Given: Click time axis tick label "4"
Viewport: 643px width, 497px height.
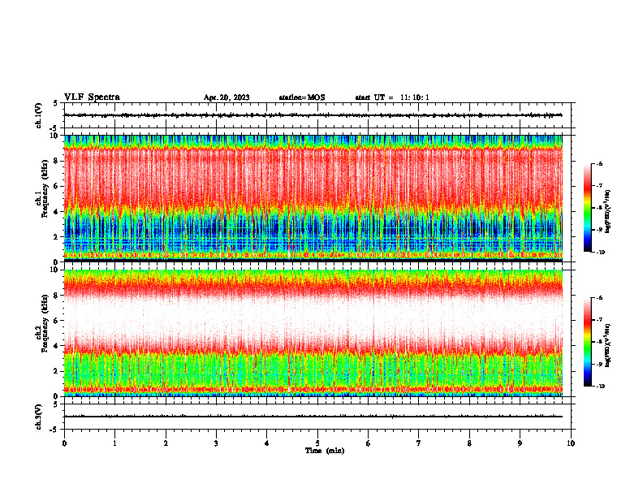Looking at the screenshot, I should pyautogui.click(x=267, y=443).
